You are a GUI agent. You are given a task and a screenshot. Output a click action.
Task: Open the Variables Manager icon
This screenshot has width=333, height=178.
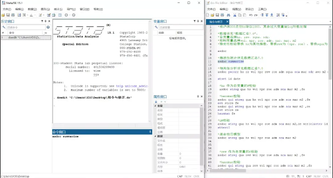[60, 15]
